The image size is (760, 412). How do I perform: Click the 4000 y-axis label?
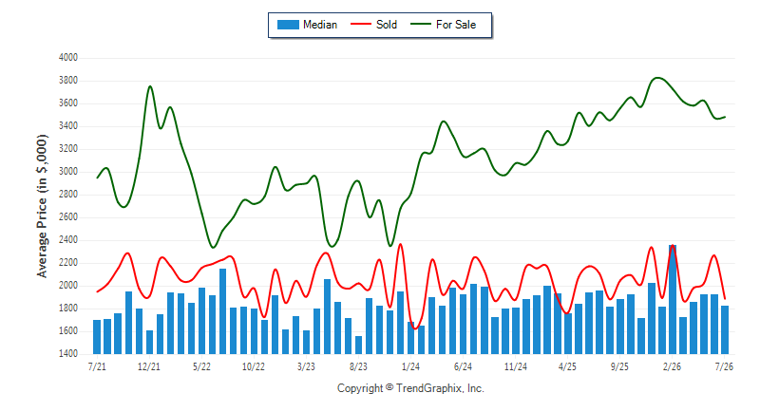(67, 57)
